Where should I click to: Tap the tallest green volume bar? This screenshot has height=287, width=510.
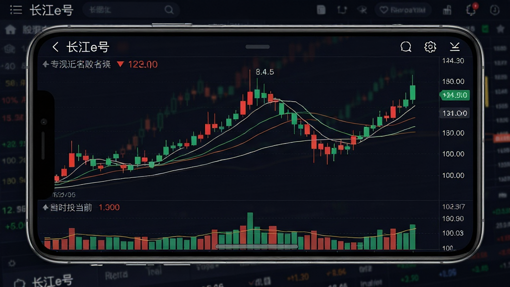click(250, 231)
